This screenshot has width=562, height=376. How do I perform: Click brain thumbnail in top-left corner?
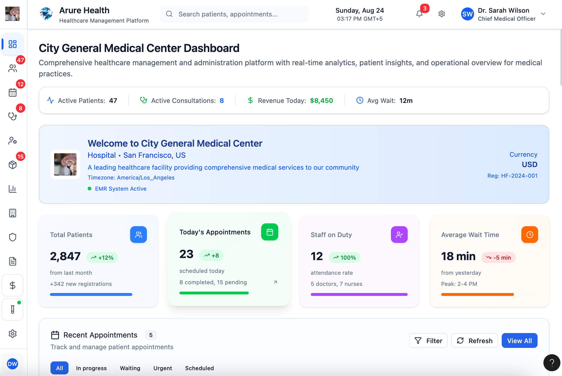click(x=12, y=14)
